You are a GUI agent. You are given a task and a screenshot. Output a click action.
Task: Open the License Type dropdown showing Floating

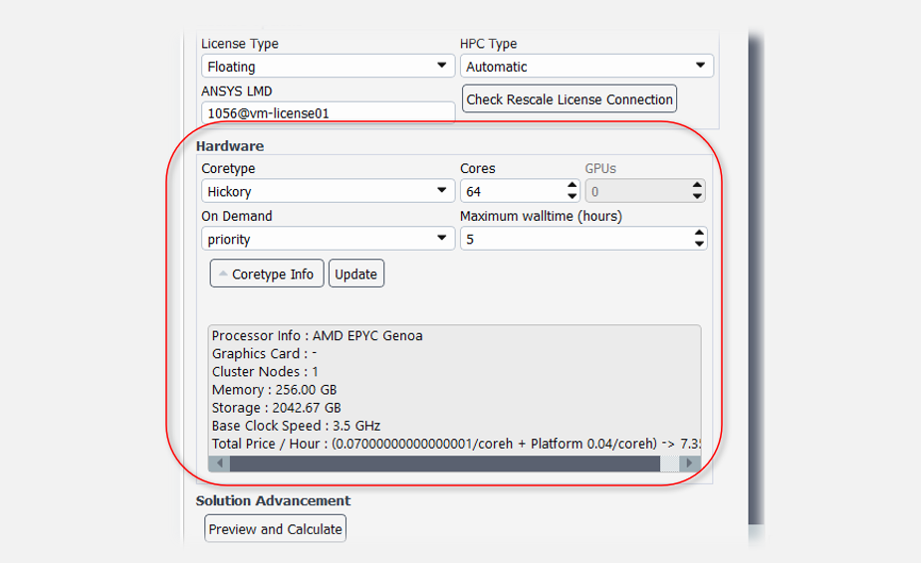pos(328,66)
